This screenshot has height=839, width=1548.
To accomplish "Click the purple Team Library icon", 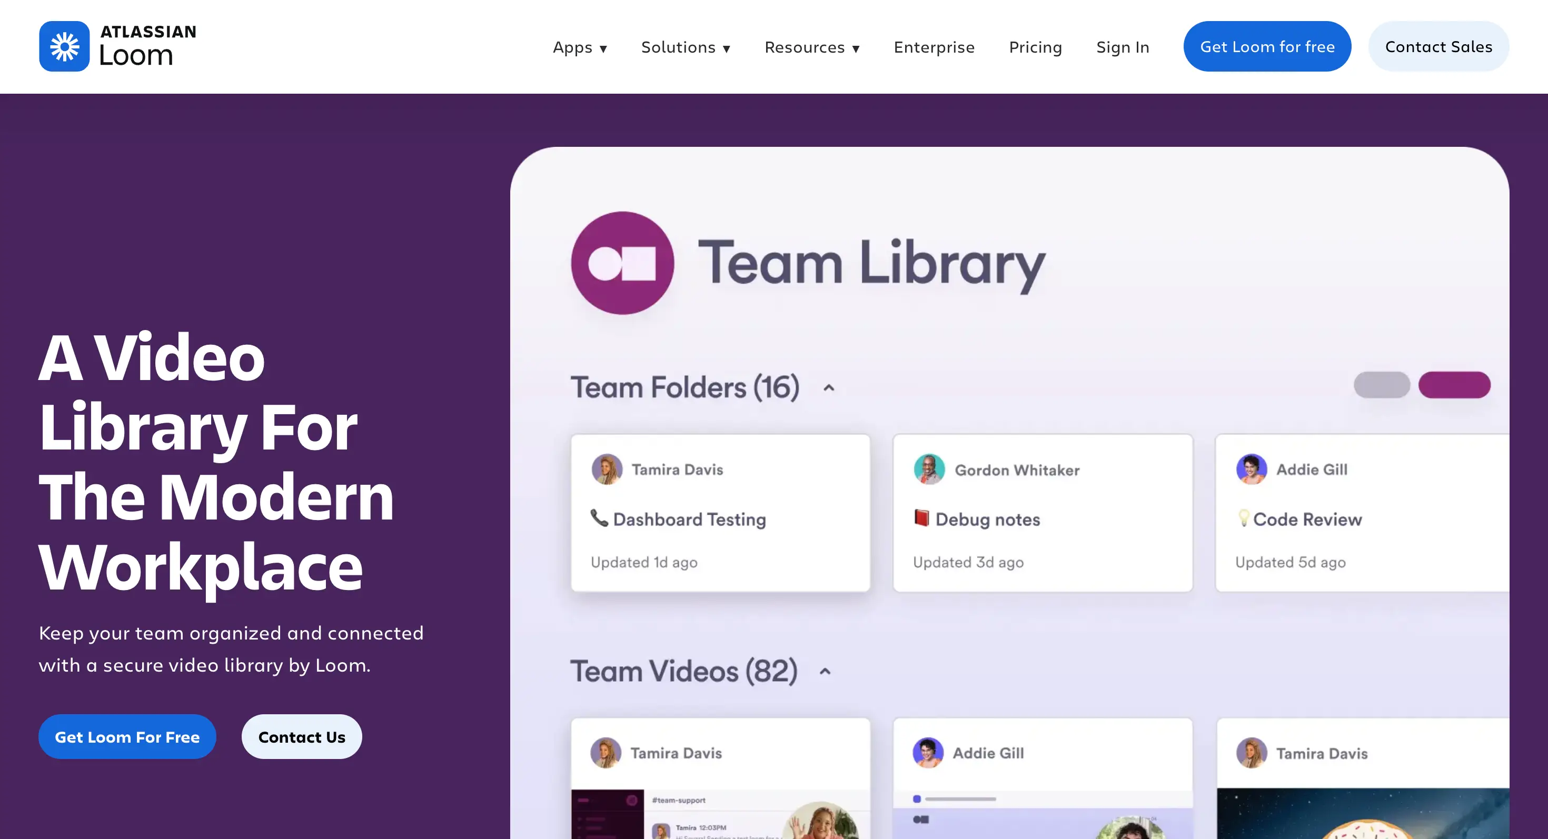I will (622, 263).
